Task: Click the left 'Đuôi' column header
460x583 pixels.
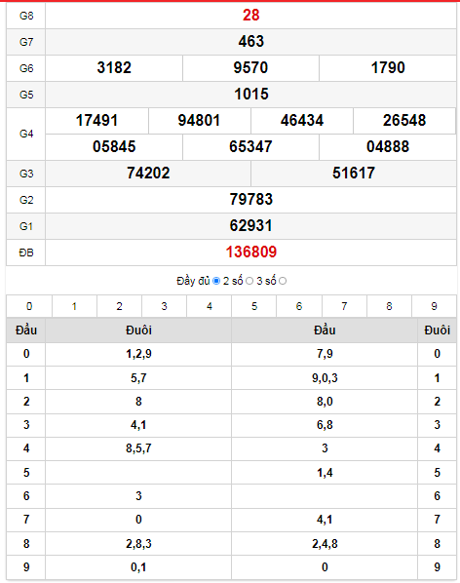Action: tap(138, 330)
